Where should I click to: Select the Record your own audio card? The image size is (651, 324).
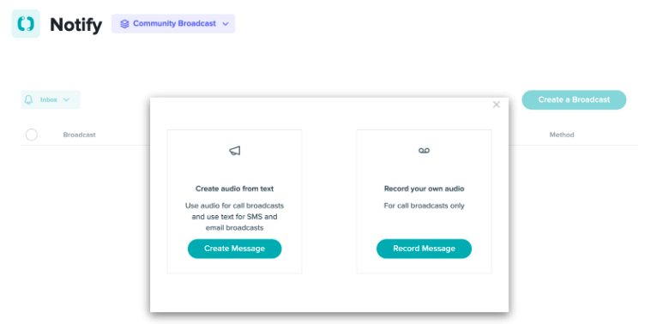tap(424, 201)
